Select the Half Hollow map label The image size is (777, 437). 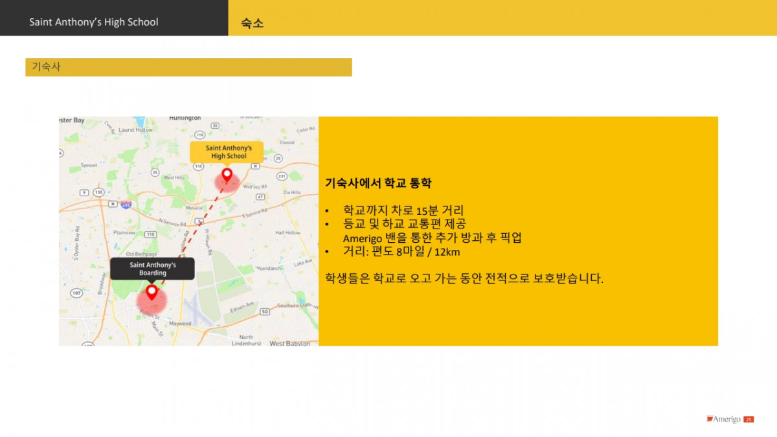pos(288,232)
